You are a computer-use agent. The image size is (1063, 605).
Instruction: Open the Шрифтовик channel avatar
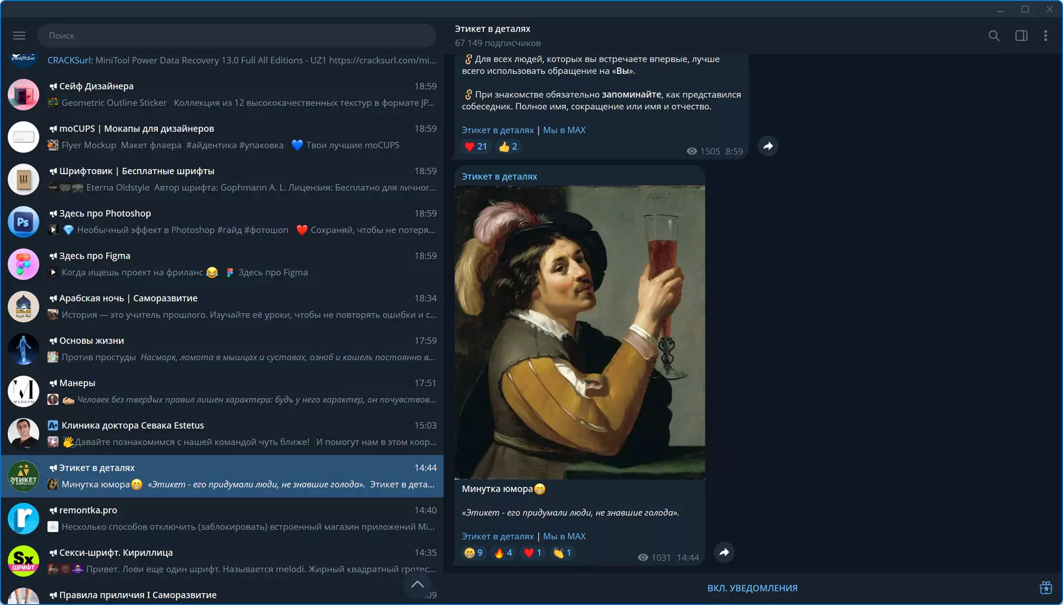click(23, 179)
